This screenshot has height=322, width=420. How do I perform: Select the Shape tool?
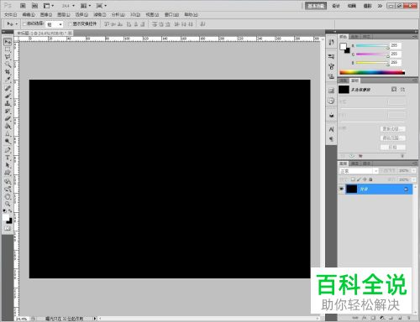(8, 173)
